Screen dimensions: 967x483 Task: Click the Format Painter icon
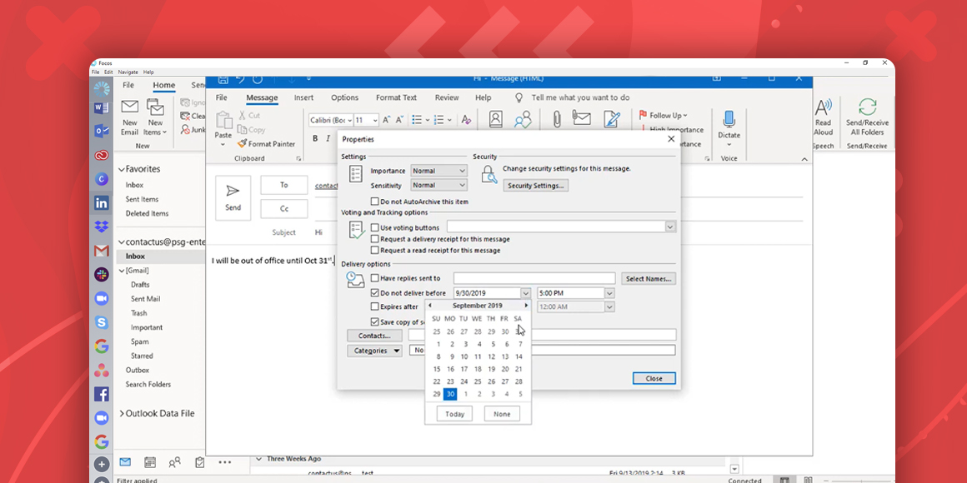point(242,143)
